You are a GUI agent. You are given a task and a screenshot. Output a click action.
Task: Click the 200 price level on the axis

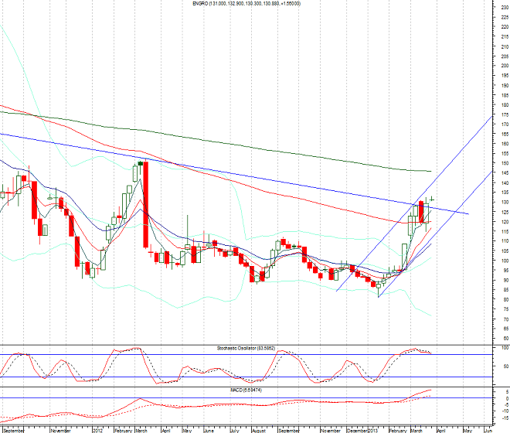pos(504,66)
